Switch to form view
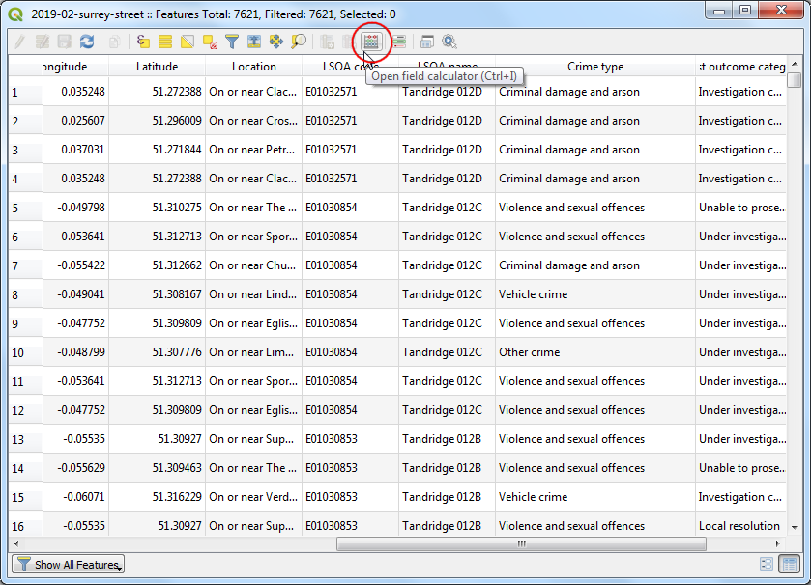 pos(767,564)
